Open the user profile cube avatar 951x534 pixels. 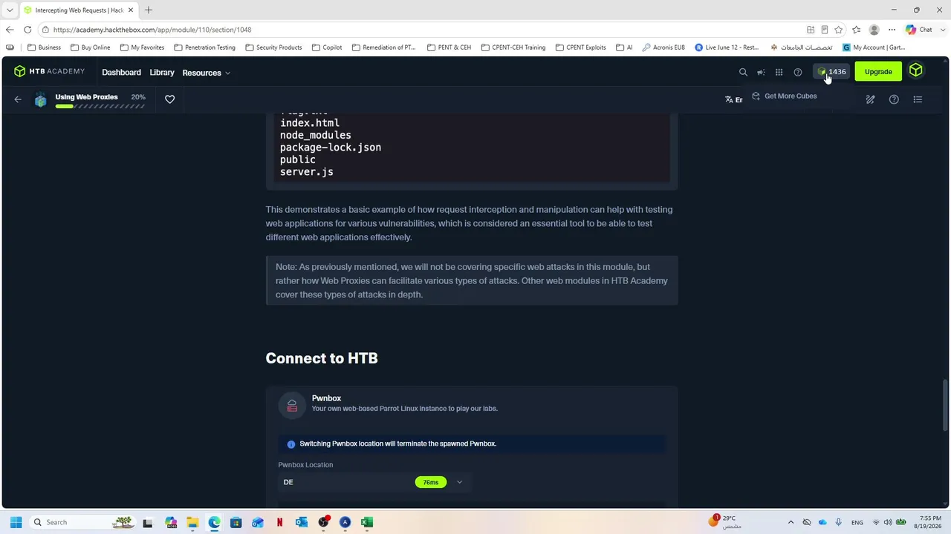coord(916,71)
